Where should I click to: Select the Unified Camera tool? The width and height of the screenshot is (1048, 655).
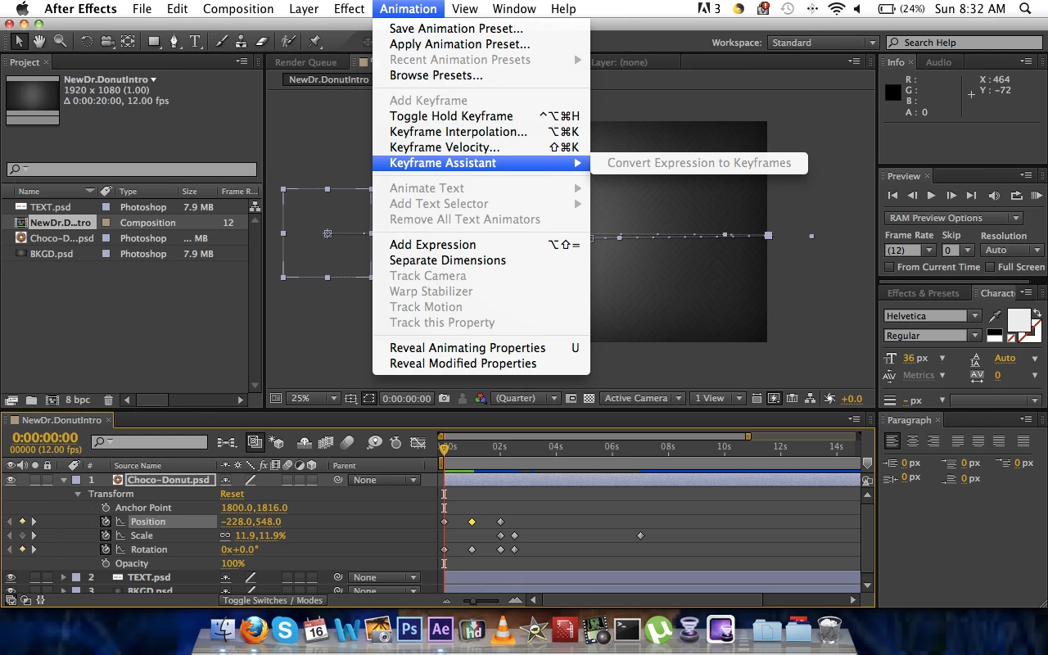point(107,41)
